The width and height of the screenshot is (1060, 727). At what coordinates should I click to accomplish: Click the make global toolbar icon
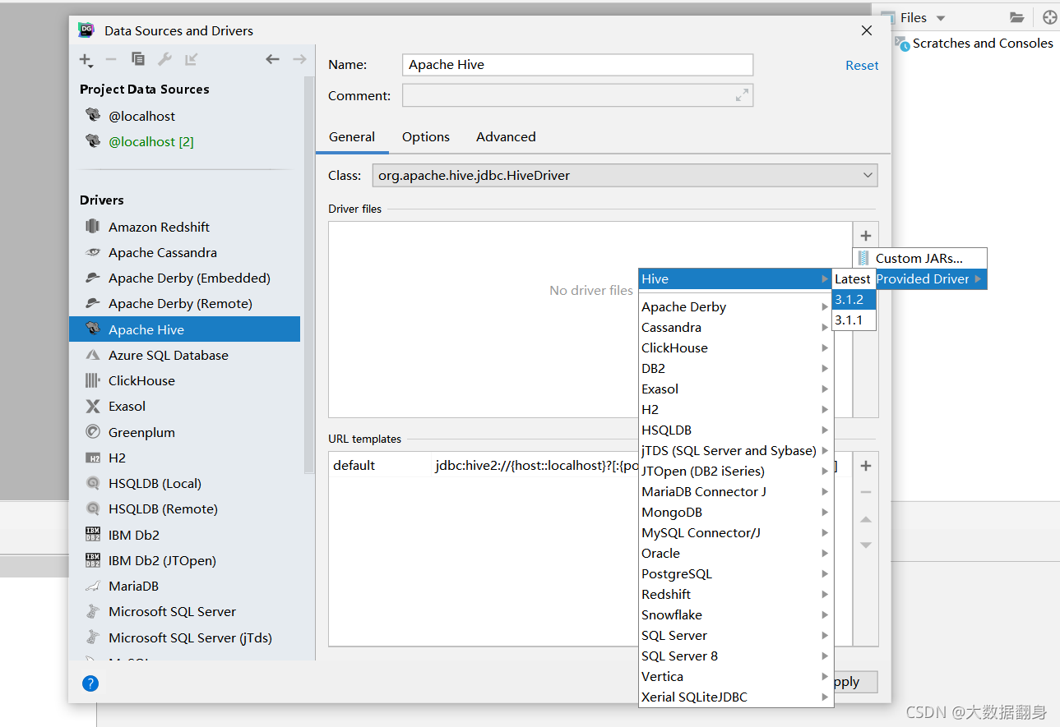[191, 59]
